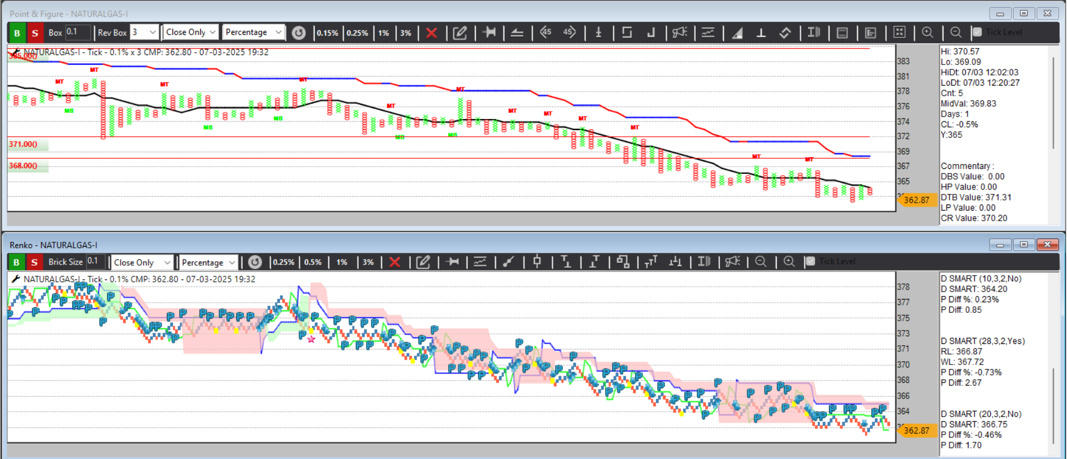Click the column width icon in Point & Figure
This screenshot has height=459, width=1067.
coord(814,32)
